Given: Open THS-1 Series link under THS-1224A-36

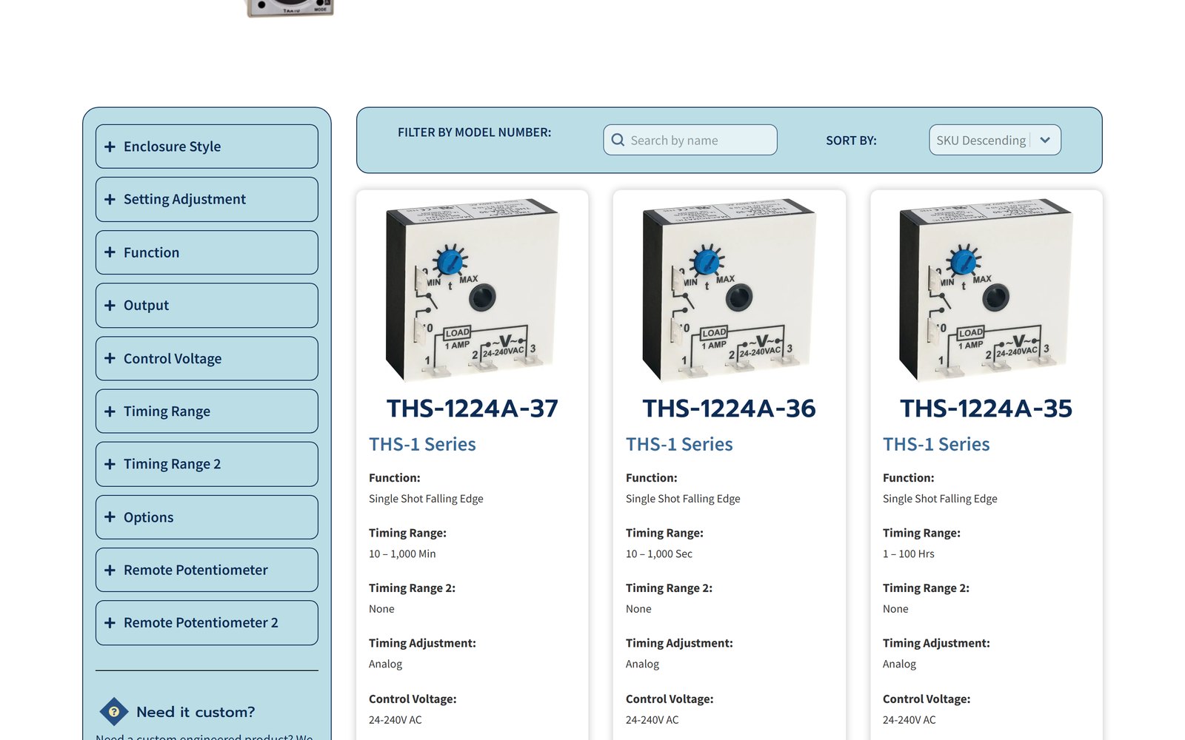Looking at the screenshot, I should (x=679, y=444).
